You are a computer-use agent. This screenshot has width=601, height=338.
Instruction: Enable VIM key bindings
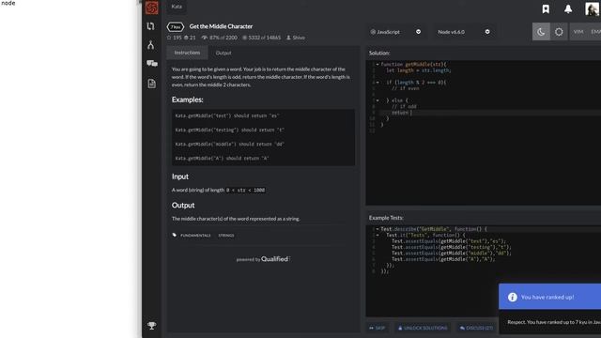pos(578,32)
